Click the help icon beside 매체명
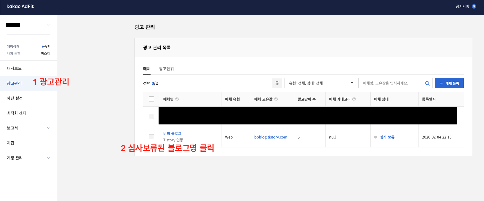Screen dimensions: 484x201 177,99
